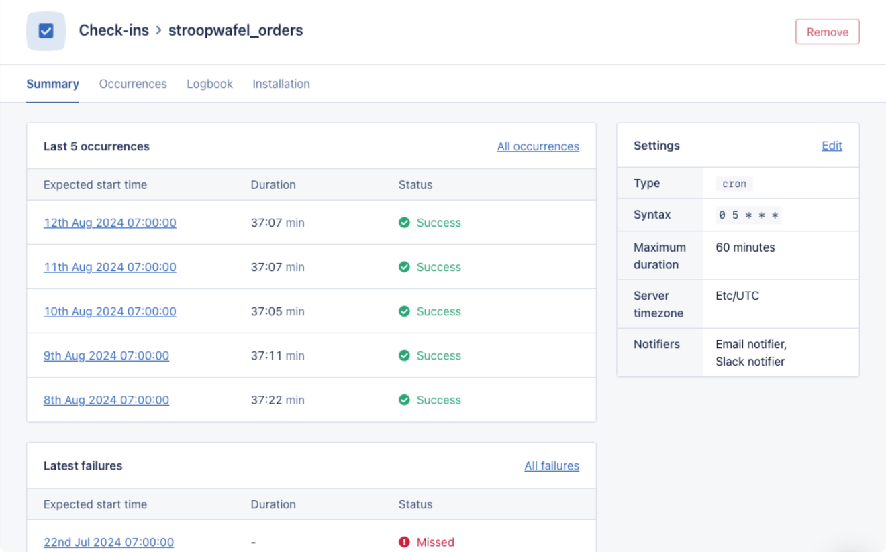Open occurrence 8th Aug 2024 07:00:00

106,400
